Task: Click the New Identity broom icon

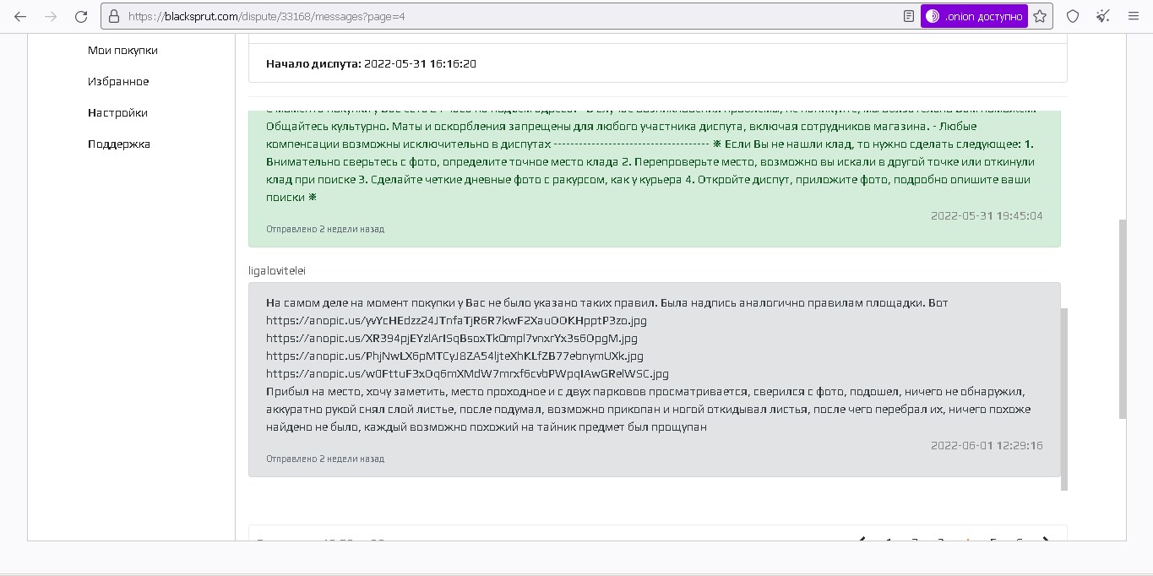Action: pyautogui.click(x=1103, y=16)
